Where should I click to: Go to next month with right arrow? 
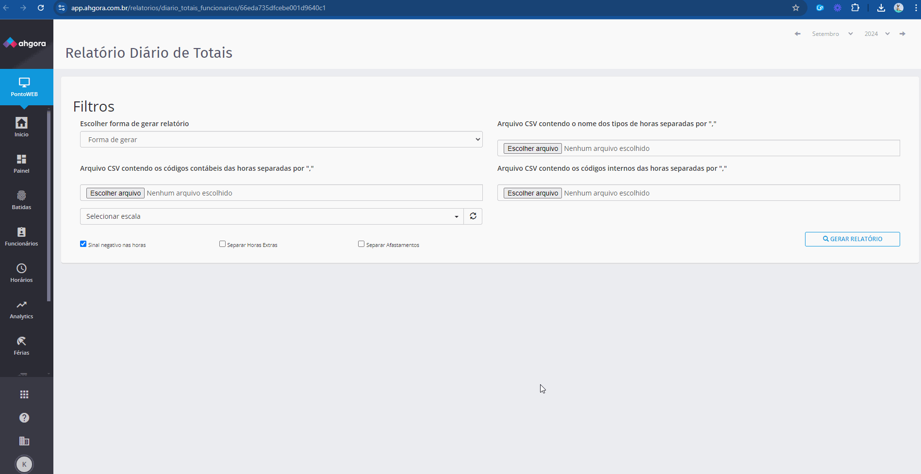click(x=903, y=34)
